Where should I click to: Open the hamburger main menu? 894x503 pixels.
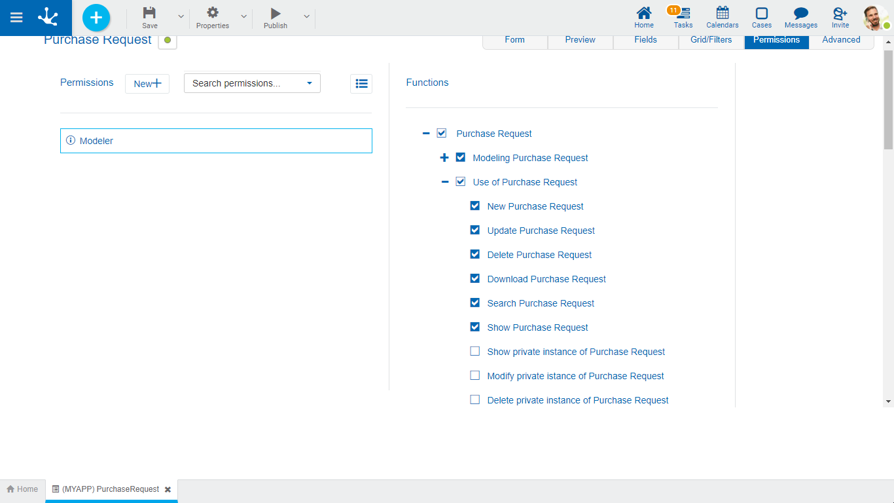point(16,18)
